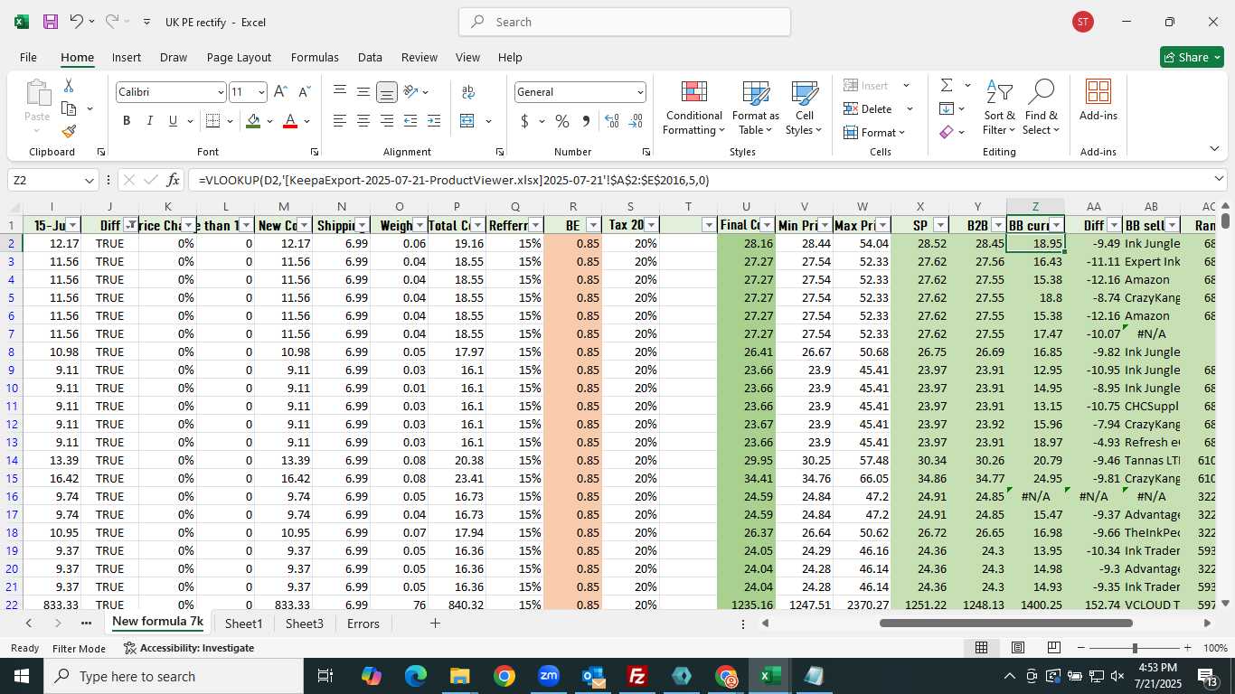Switch to the Formulas tab

click(315, 57)
